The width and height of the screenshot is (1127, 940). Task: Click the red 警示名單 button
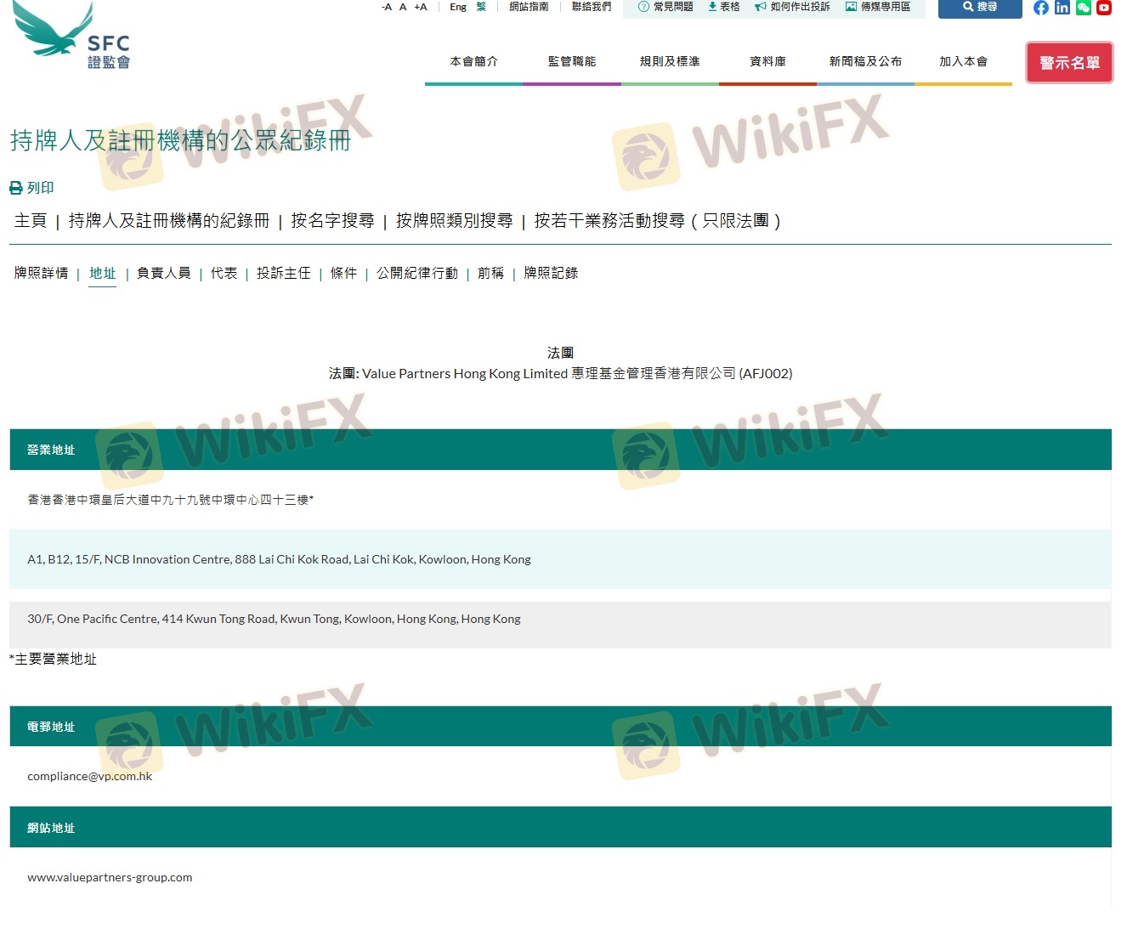coord(1068,63)
